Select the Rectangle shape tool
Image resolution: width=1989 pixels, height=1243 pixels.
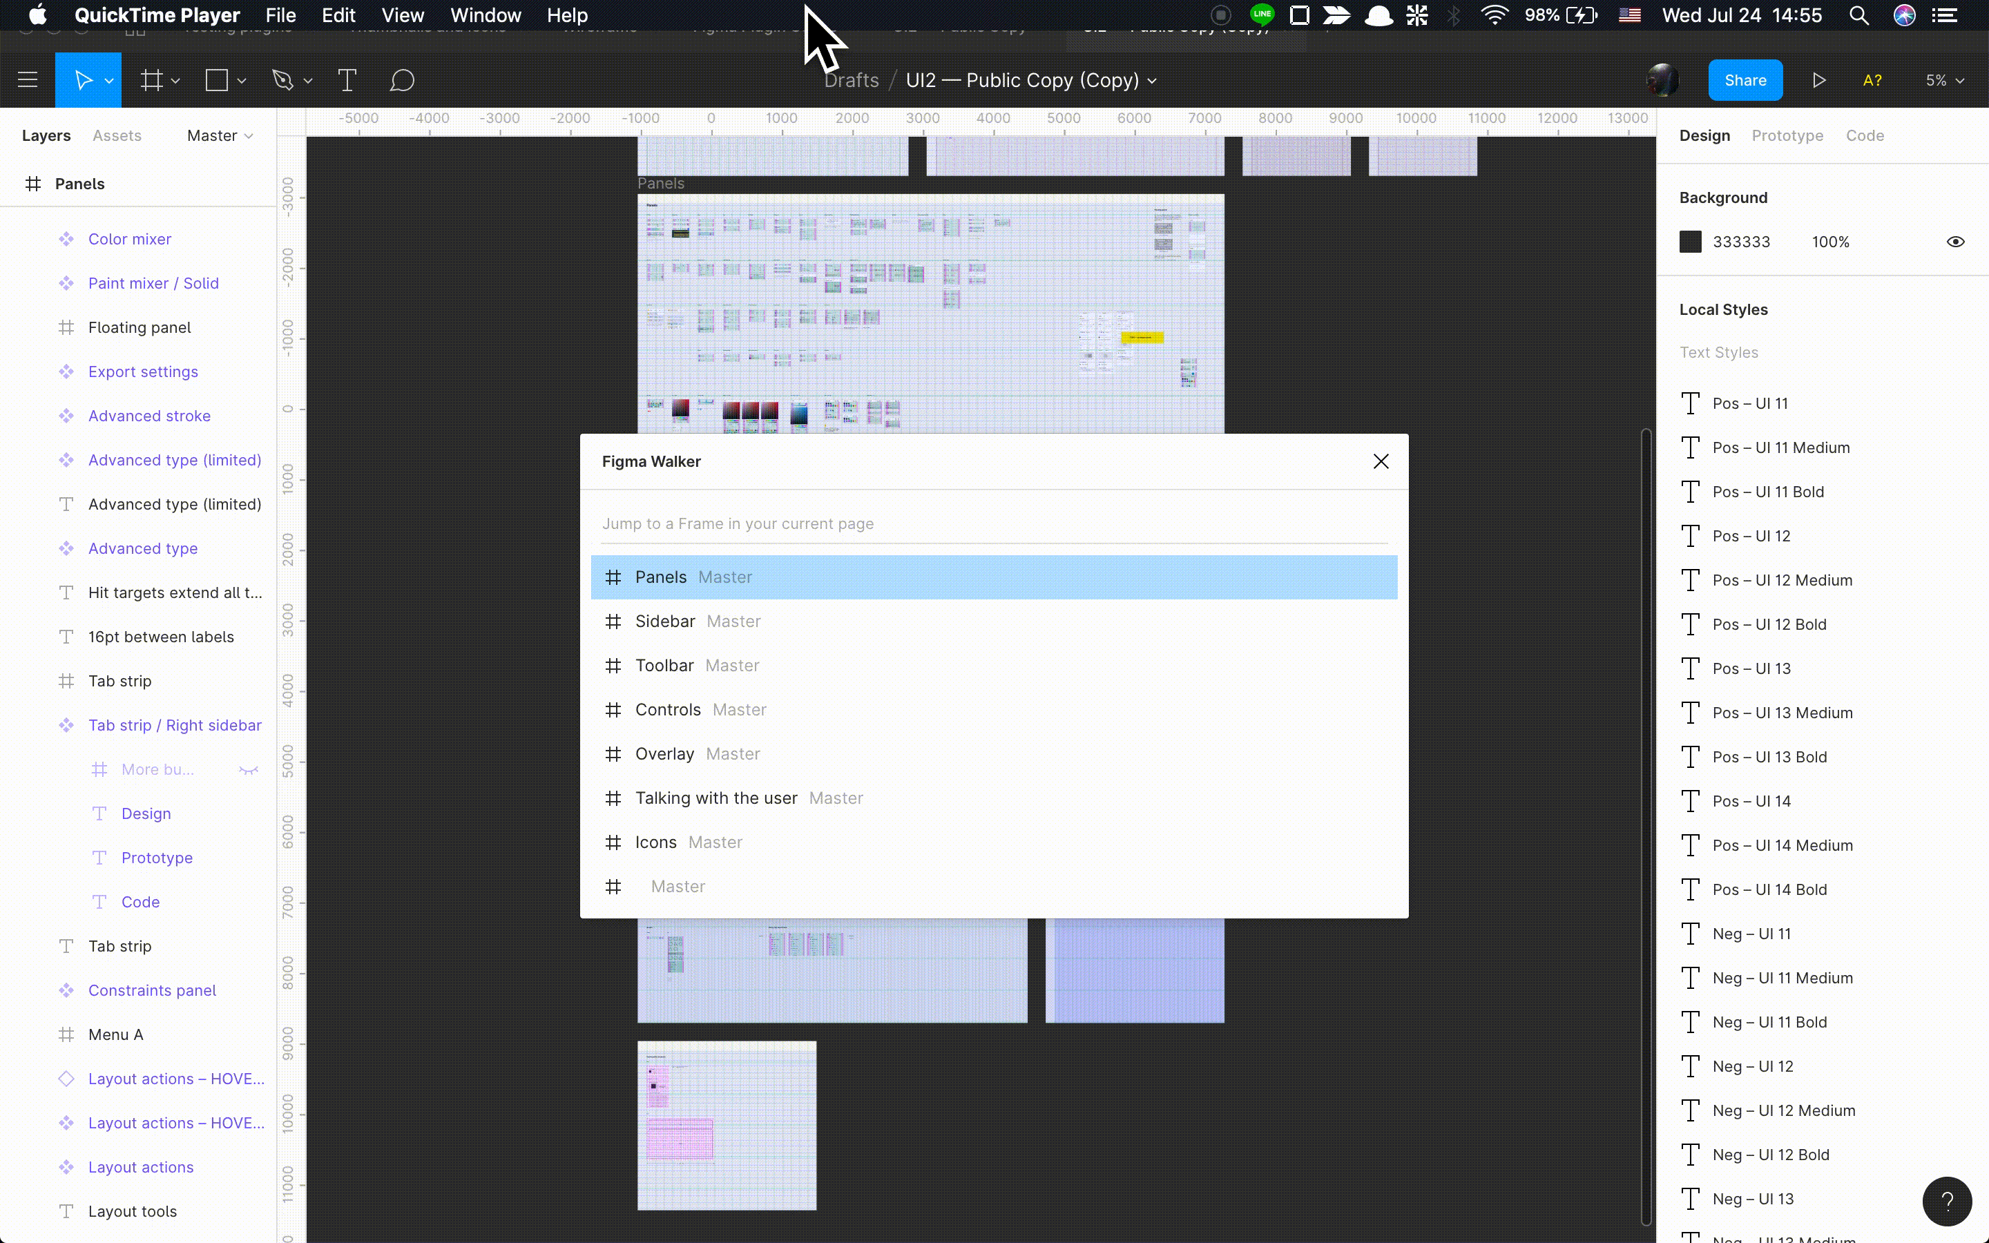(217, 81)
